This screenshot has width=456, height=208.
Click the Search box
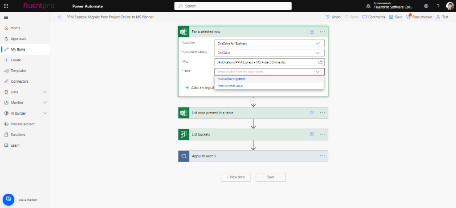(x=233, y=6)
